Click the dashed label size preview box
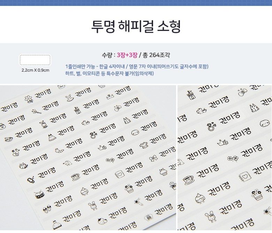 click(35, 60)
